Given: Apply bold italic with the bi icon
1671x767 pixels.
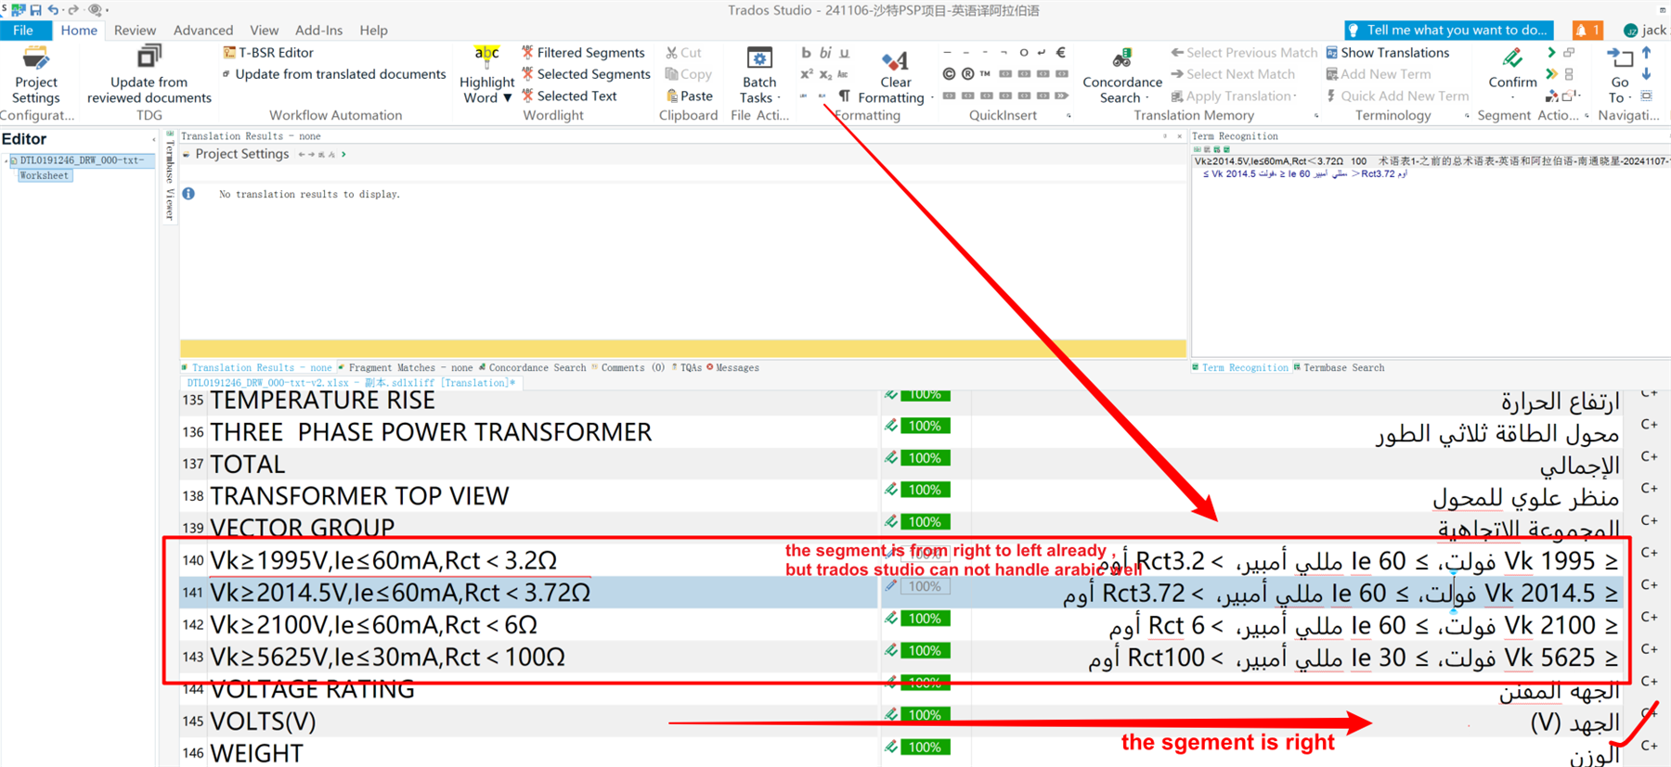Looking at the screenshot, I should click(825, 53).
